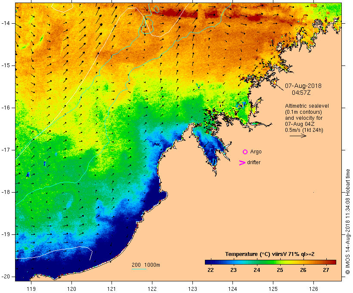353x293 pixels.
Task: Click the 0.5m/s velocity reference arrow
Action: (x=298, y=136)
